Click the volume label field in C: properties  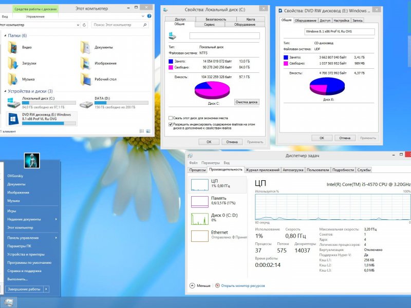[225, 35]
